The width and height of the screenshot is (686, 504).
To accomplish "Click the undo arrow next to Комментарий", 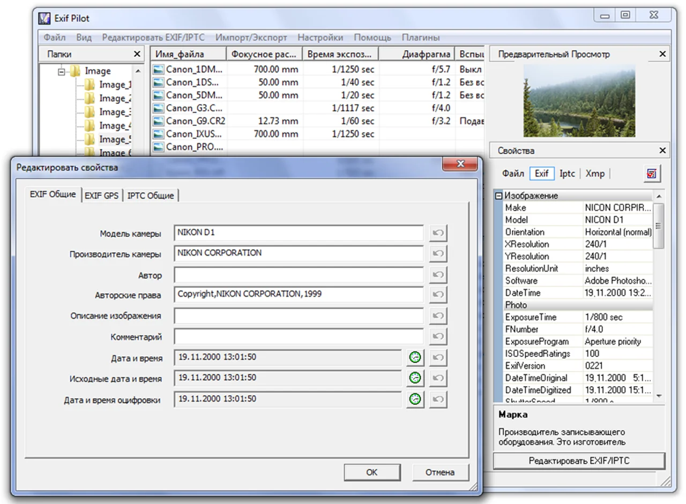I will [x=438, y=336].
